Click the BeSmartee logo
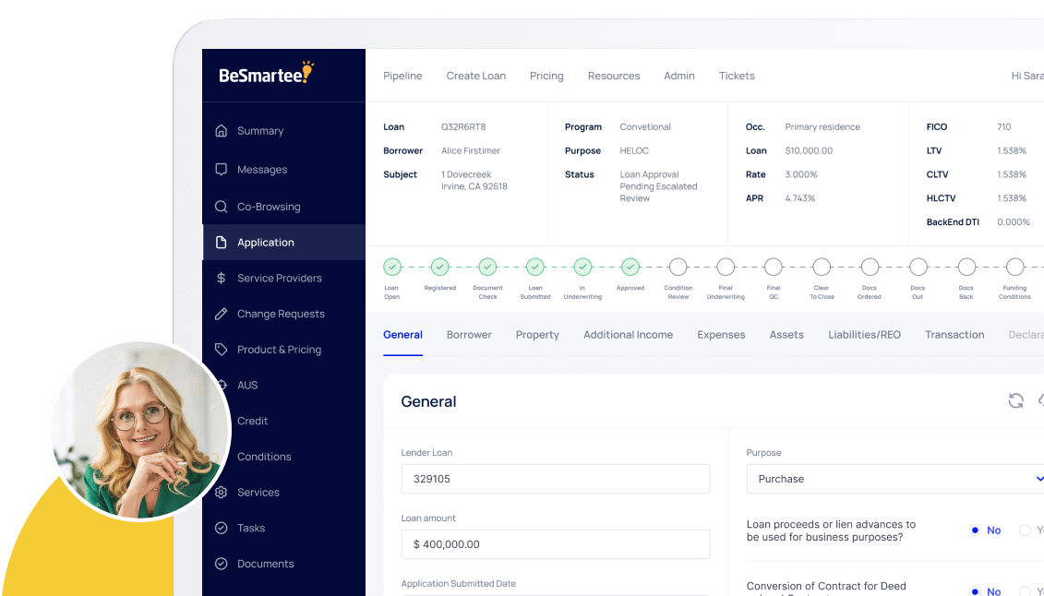The image size is (1044, 596). [x=267, y=74]
